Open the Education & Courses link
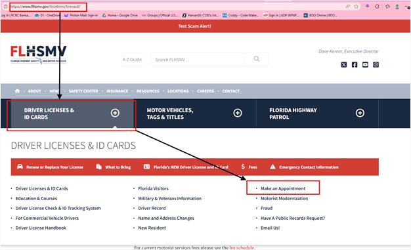 [x=36, y=198]
